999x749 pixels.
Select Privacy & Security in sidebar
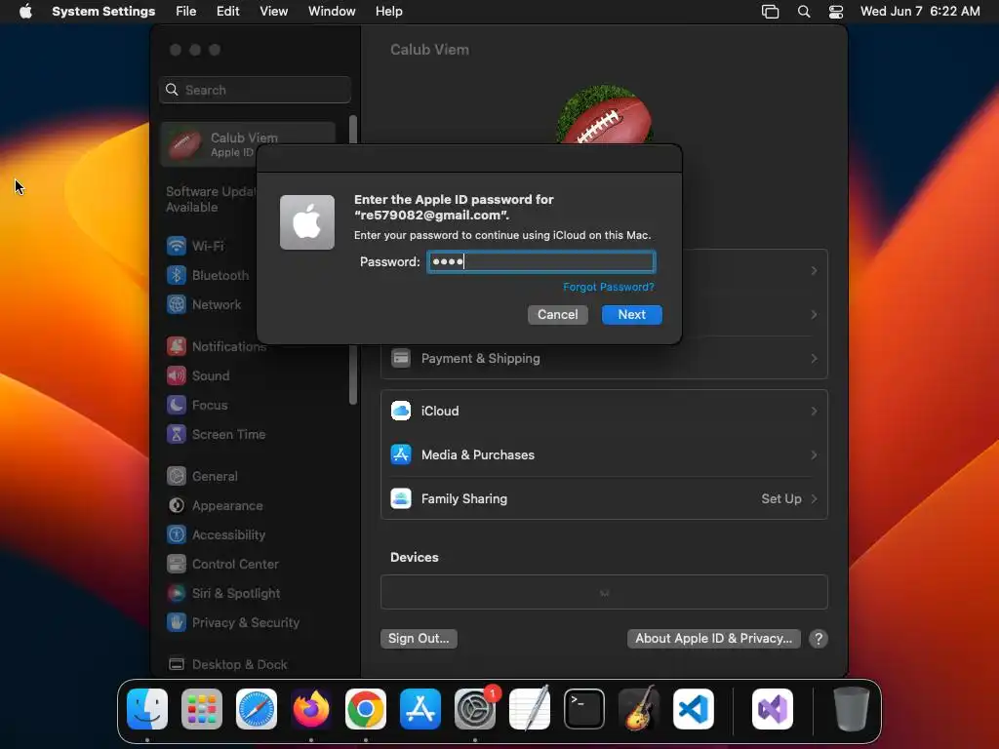click(232, 623)
